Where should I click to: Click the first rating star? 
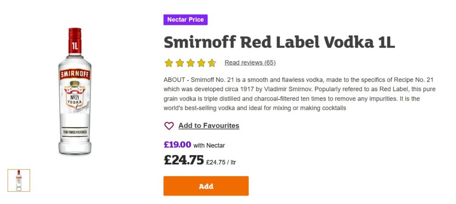169,63
